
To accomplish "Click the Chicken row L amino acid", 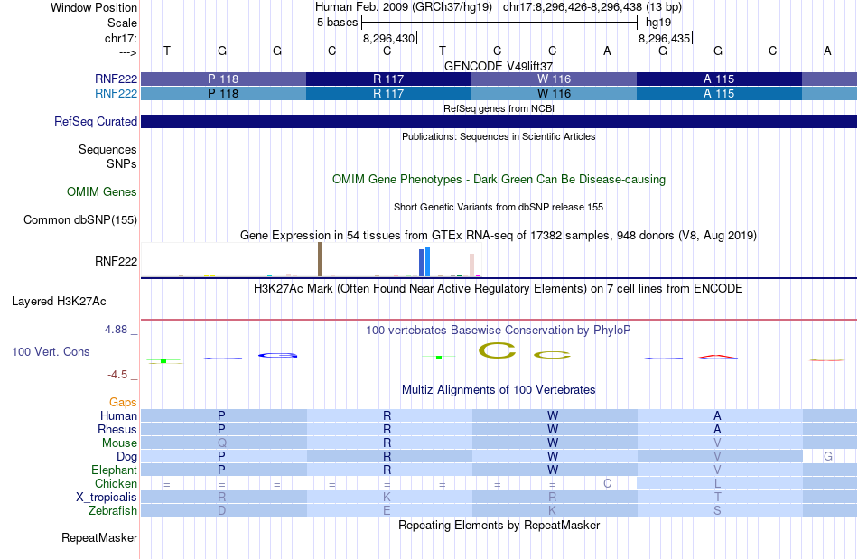I will (717, 483).
